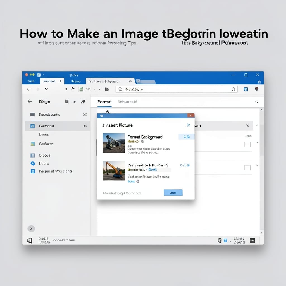Select the long white active browser tab

click(110, 81)
